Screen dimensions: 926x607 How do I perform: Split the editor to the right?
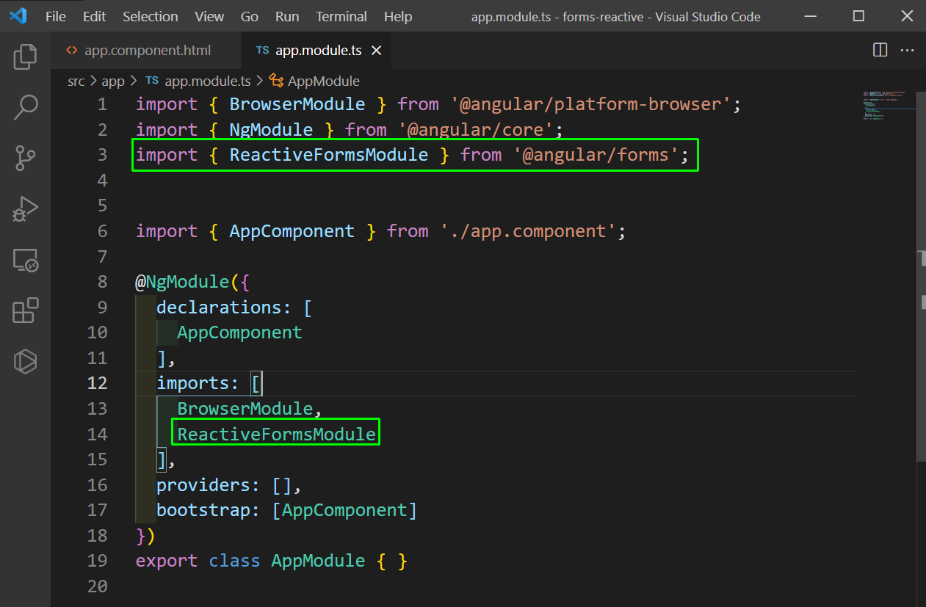(x=880, y=50)
